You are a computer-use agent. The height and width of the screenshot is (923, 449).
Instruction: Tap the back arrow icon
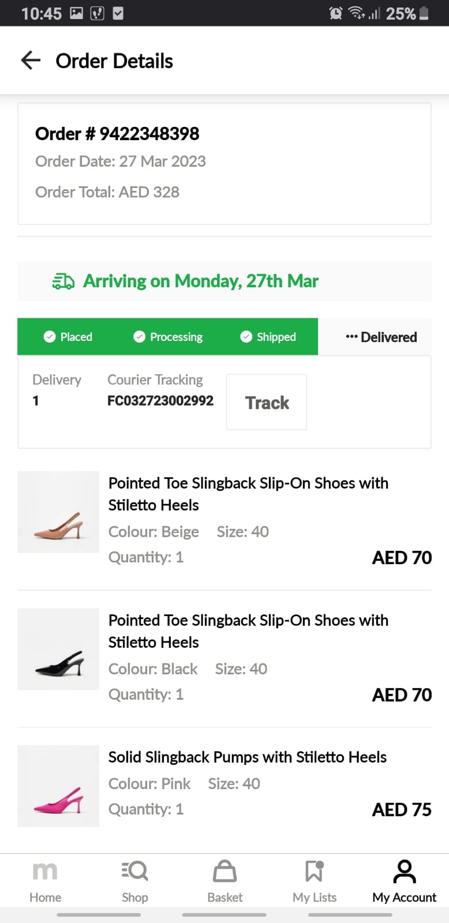[x=31, y=60]
